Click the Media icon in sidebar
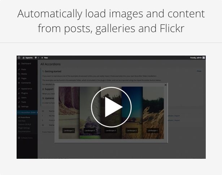This screenshot has width=222, height=175. [19, 74]
